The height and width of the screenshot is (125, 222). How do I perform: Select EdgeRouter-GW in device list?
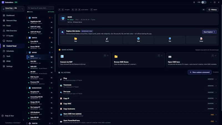click(x=40, y=22)
